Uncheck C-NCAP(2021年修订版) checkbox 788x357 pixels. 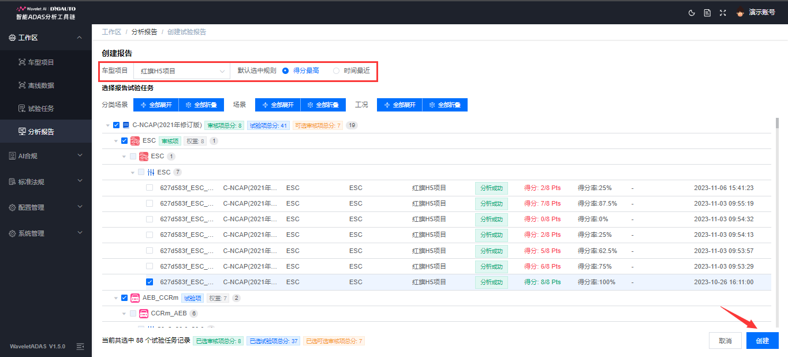117,125
